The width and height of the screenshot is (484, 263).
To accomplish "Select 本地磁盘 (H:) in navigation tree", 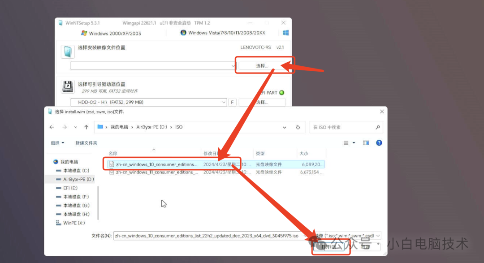I will 73,214.
